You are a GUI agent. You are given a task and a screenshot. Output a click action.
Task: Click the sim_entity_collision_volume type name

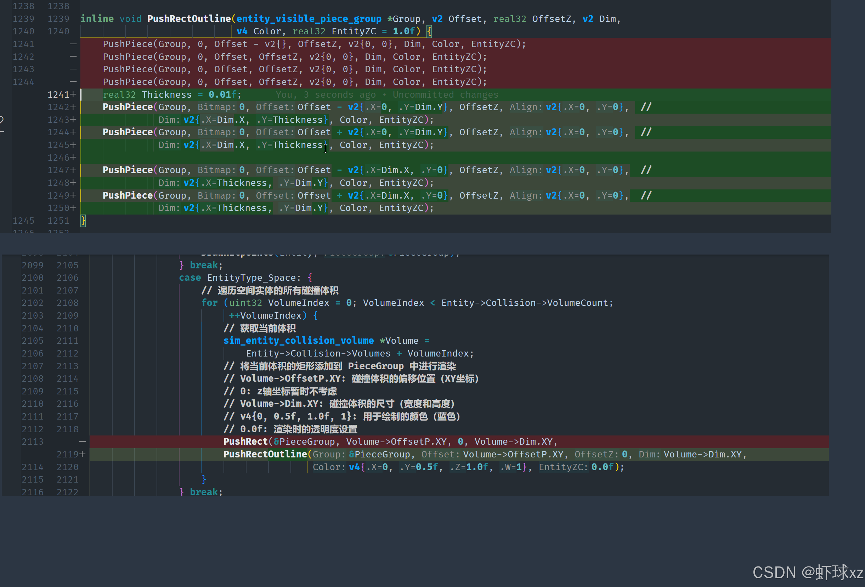[299, 340]
